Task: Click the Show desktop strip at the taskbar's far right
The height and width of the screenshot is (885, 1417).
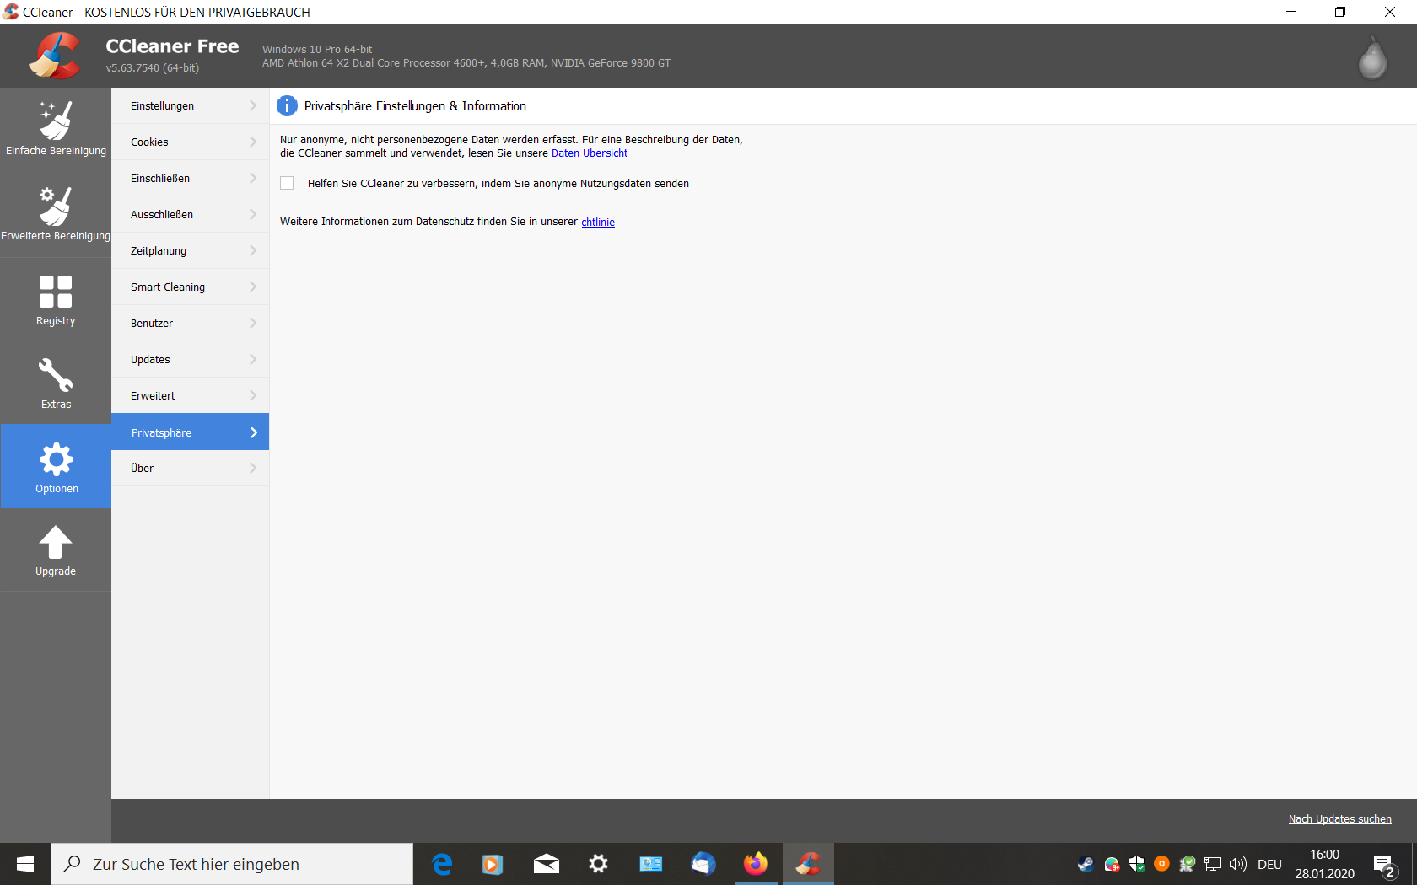Action: pyautogui.click(x=1414, y=864)
